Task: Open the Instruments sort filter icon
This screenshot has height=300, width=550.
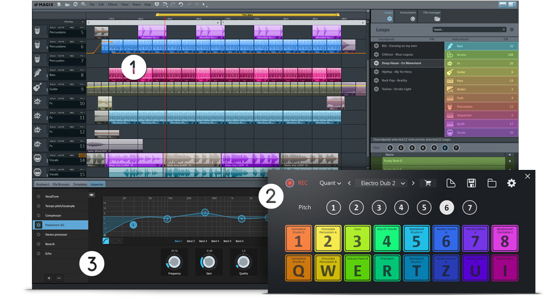Action: point(505,39)
